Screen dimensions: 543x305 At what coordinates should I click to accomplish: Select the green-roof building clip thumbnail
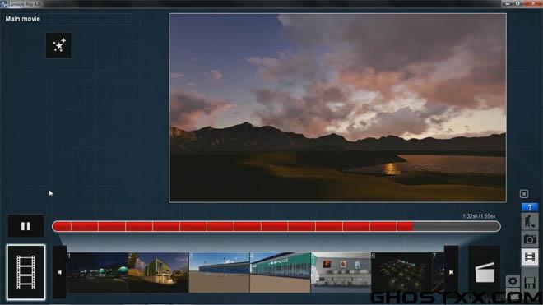point(281,272)
